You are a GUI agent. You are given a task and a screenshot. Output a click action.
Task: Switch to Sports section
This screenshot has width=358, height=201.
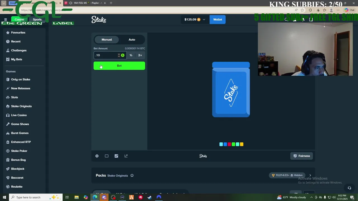tap(37, 20)
